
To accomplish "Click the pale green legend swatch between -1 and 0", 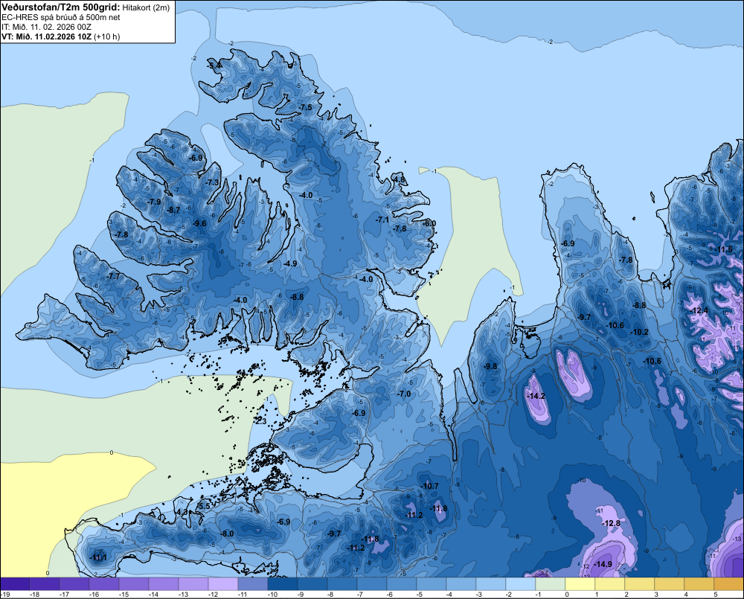I will point(551,584).
